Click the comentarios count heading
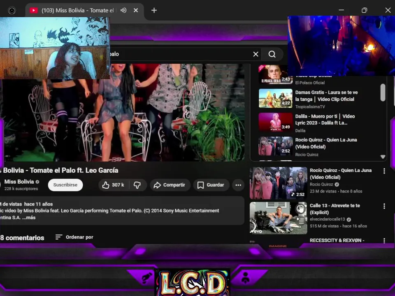395x296 pixels. tap(22, 238)
